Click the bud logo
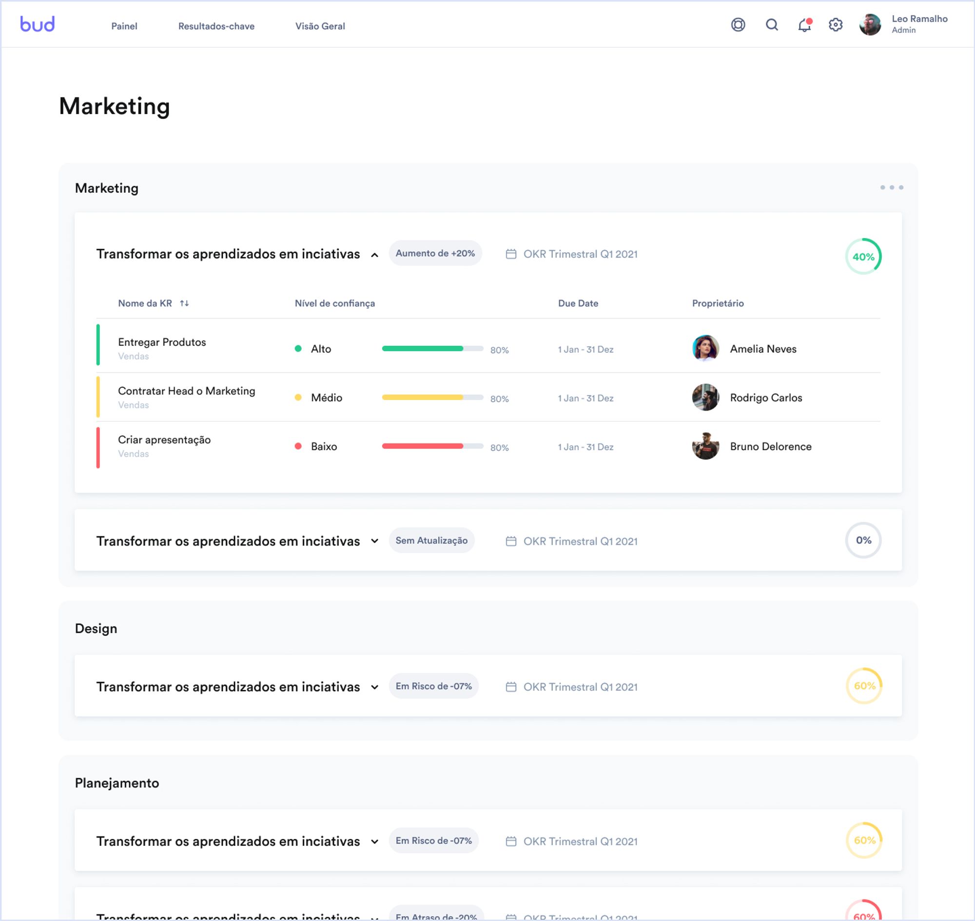Viewport: 975px width, 921px height. click(x=37, y=24)
